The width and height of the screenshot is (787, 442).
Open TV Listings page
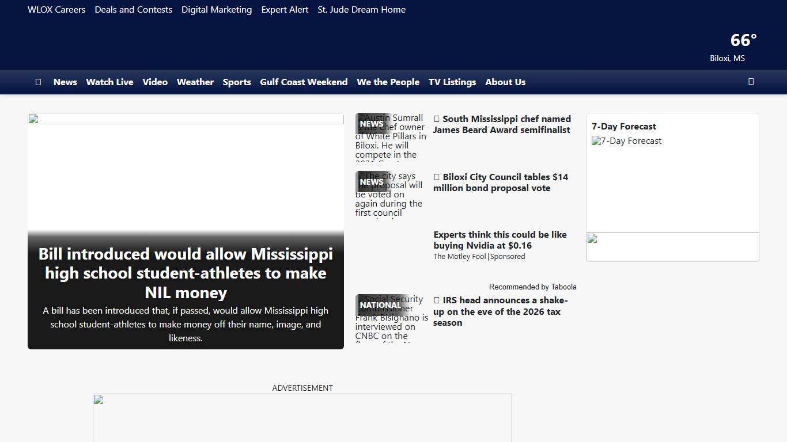[452, 82]
